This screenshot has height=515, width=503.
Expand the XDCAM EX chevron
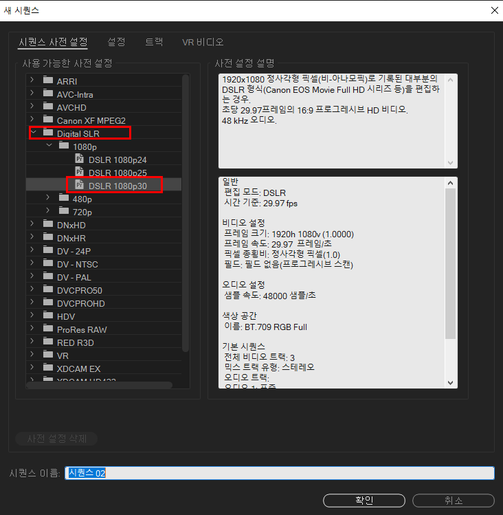[x=32, y=367]
